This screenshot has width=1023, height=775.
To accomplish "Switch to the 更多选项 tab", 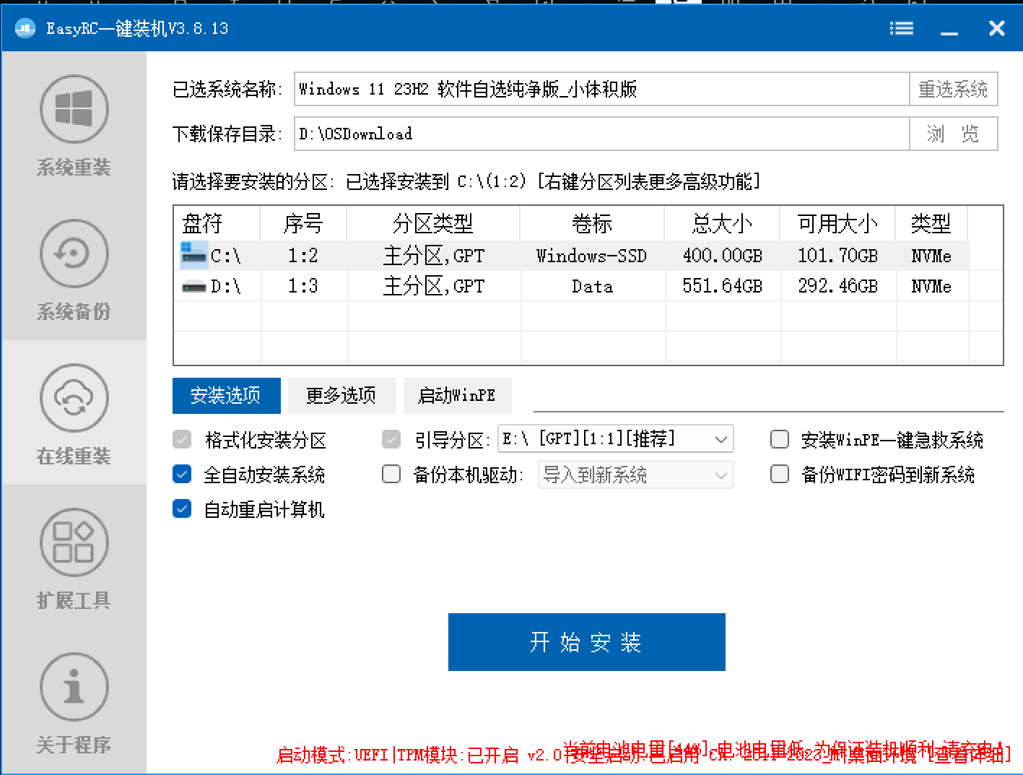I will [341, 395].
